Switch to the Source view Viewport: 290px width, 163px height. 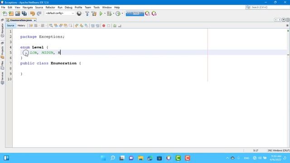[x=10, y=25]
